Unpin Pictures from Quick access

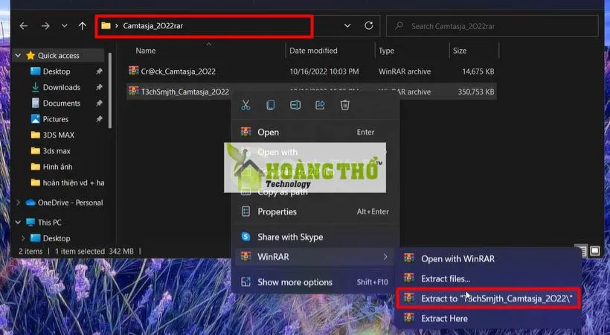[x=99, y=119]
